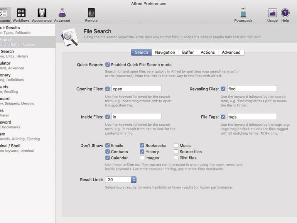Select the Calculator sidebar item
297x223 pixels.
[x=28, y=65]
